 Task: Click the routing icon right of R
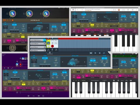click(x=104, y=53)
